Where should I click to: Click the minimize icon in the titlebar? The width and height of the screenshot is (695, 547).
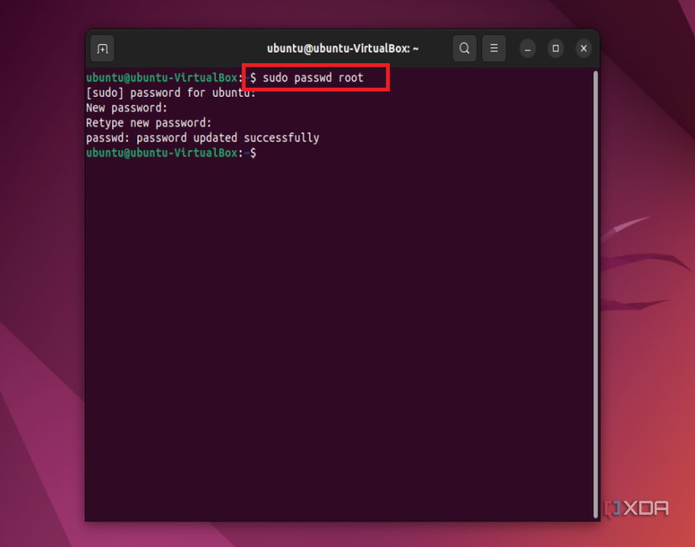(x=527, y=48)
